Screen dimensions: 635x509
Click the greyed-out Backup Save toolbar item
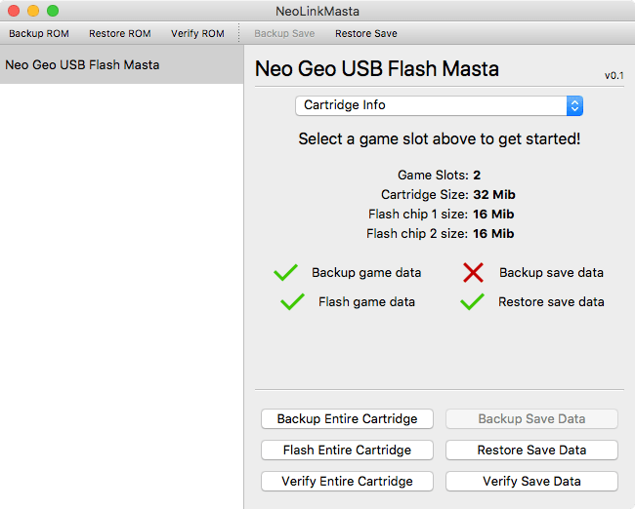[284, 33]
